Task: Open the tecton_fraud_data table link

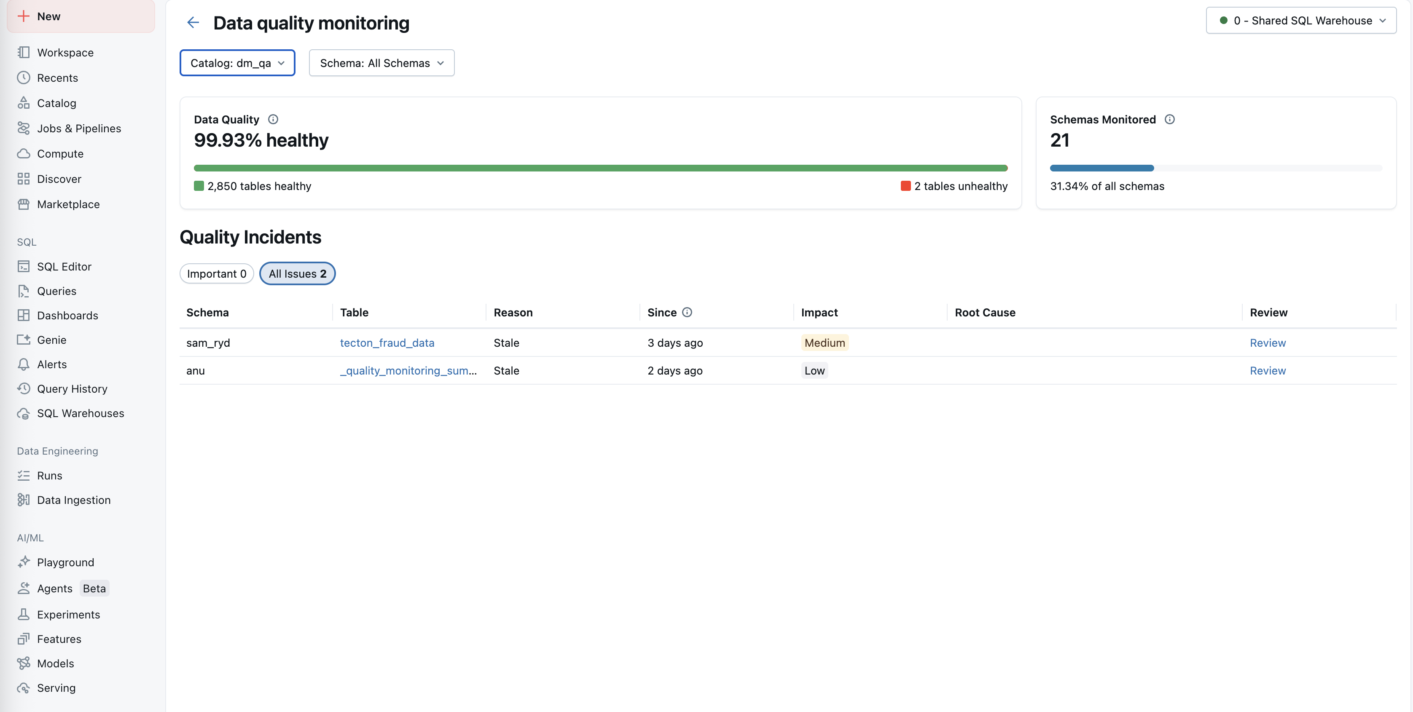Action: click(x=387, y=343)
